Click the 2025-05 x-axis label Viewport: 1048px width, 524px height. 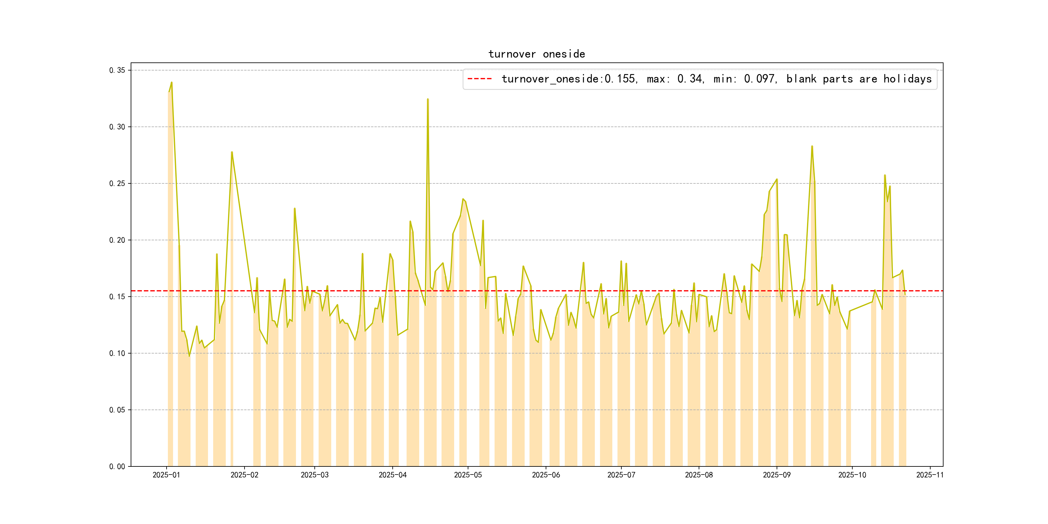click(x=468, y=475)
